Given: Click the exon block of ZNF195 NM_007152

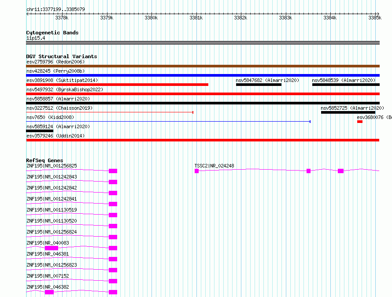Looking at the screenshot, I should tap(113, 281).
